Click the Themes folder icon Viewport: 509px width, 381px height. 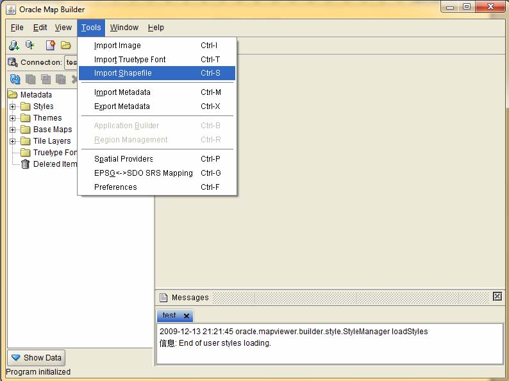[x=25, y=118]
